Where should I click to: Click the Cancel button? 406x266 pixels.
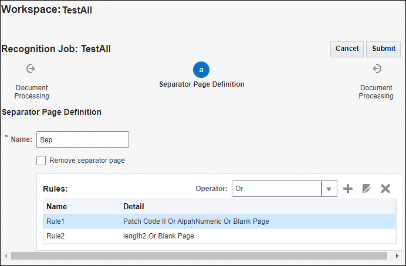(x=347, y=49)
